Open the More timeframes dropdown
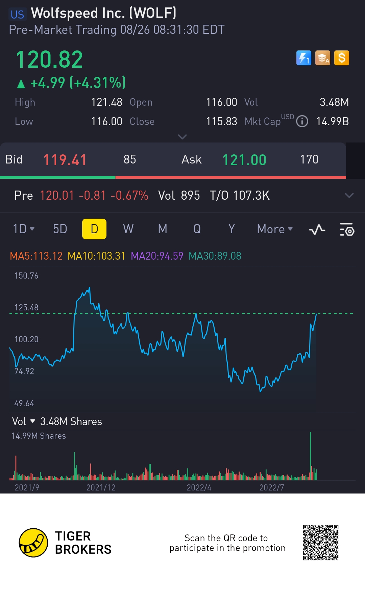Screen dimensions: 365x592 [275, 229]
